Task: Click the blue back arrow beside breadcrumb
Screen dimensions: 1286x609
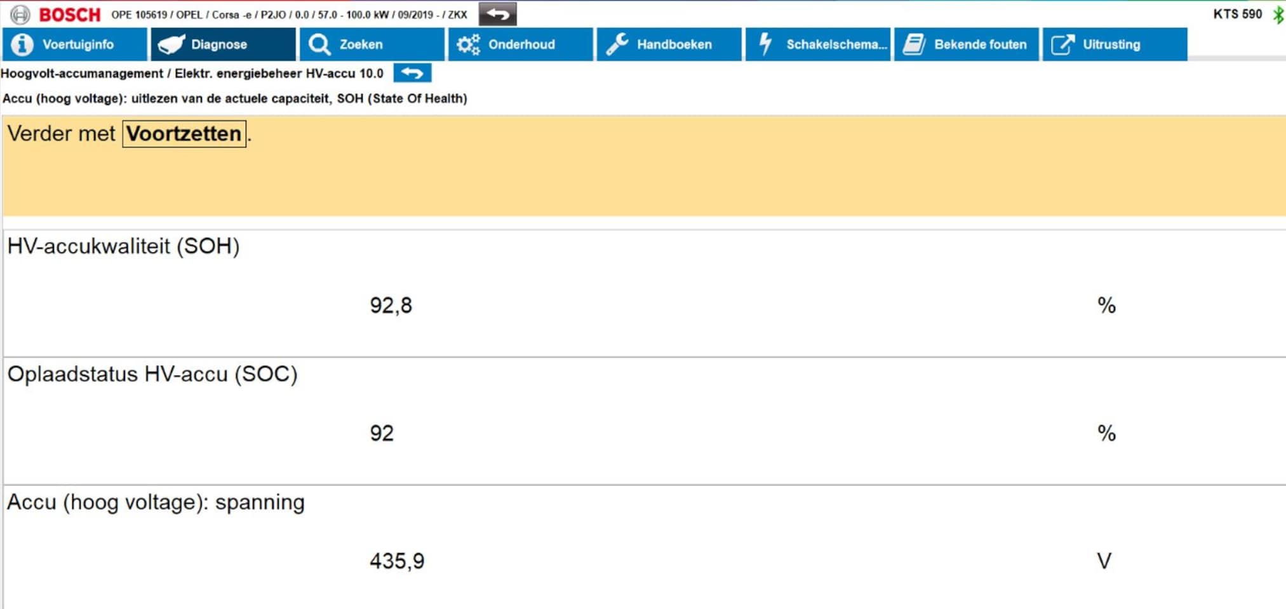Action: 412,73
